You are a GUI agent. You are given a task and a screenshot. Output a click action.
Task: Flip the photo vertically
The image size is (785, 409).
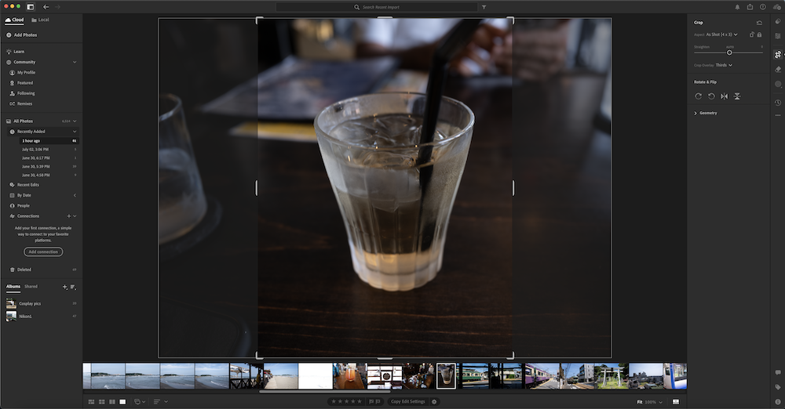(x=737, y=96)
